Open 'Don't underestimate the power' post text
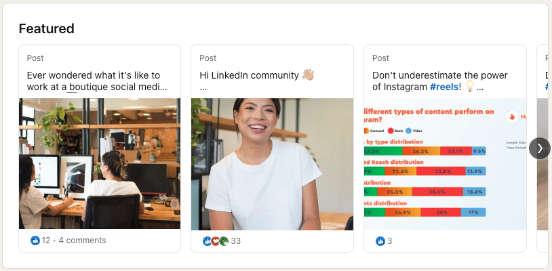The height and width of the screenshot is (271, 552). [440, 81]
